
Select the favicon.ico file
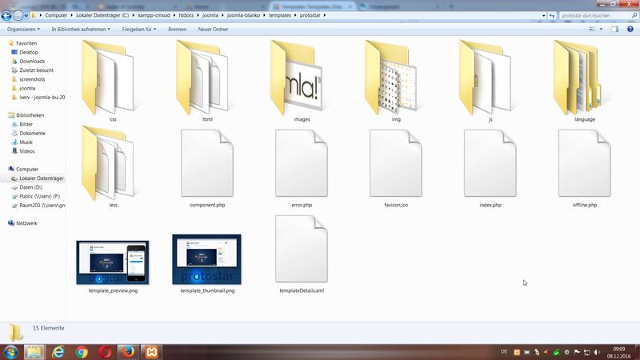[396, 166]
